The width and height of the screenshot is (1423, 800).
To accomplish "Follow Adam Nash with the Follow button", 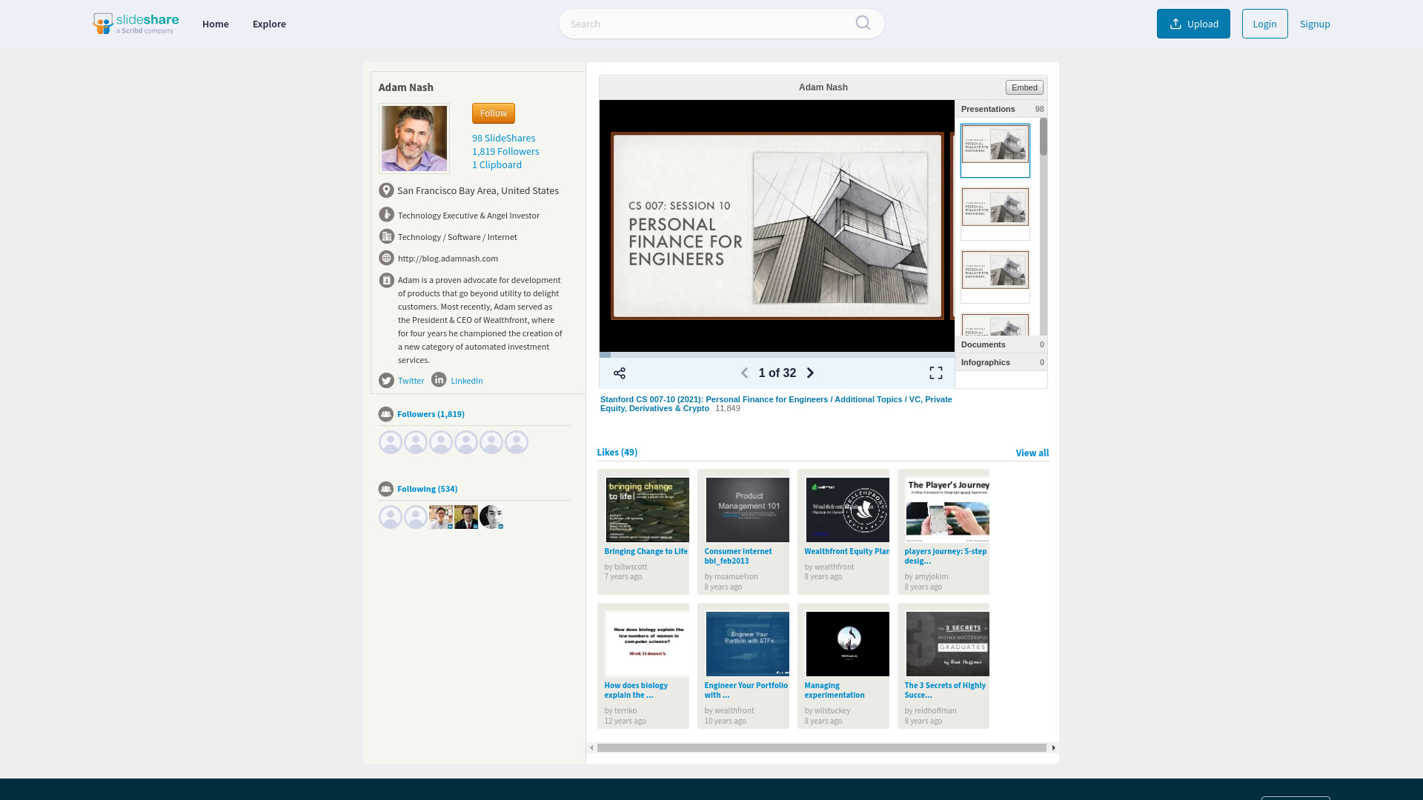I will tap(494, 113).
